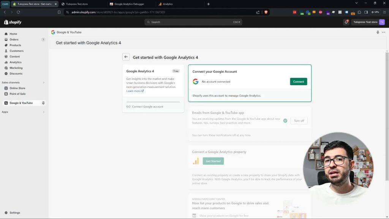
Task: Click the VPN button
Action: 375,12
